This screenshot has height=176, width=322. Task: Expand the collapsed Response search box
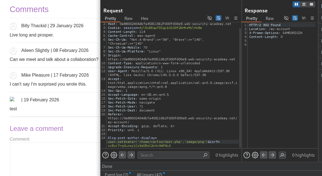tap(282, 155)
